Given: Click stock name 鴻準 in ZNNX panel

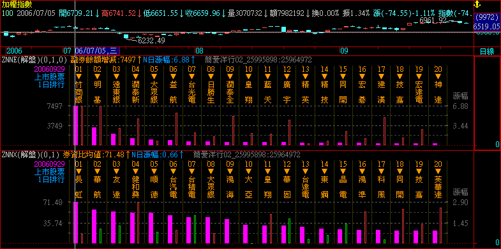Looking at the screenshot, I should pyautogui.click(x=362, y=187).
